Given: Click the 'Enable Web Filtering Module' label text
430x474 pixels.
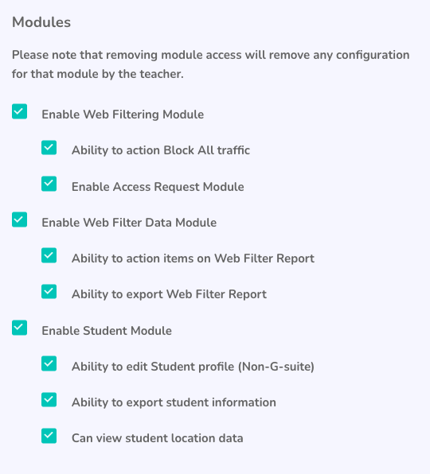Looking at the screenshot, I should pos(123,115).
